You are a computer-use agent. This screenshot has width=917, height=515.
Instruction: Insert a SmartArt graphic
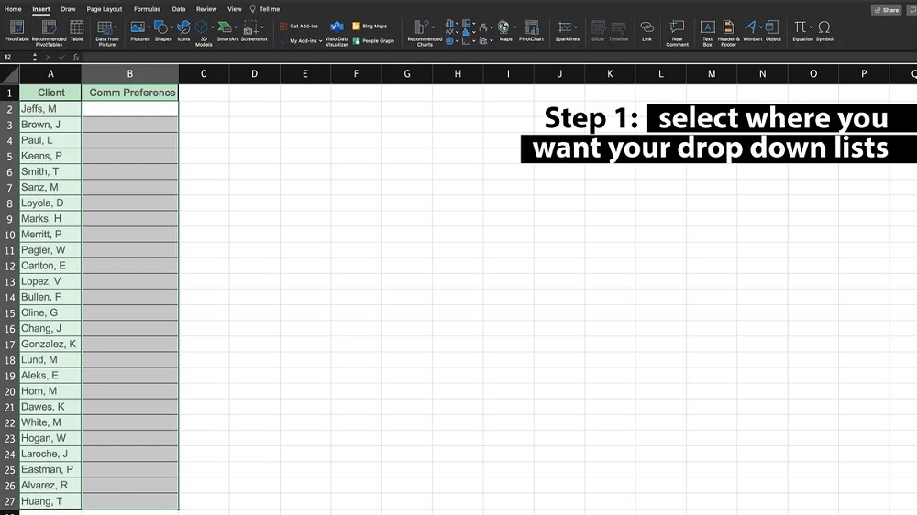click(x=226, y=30)
